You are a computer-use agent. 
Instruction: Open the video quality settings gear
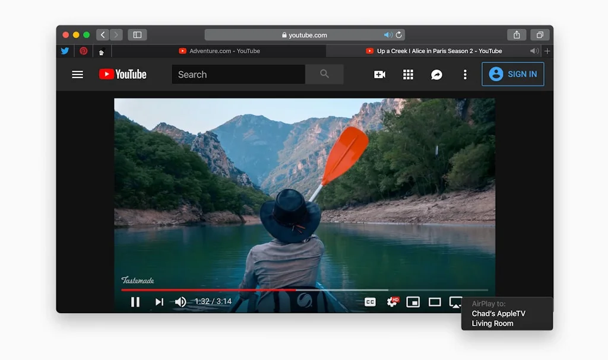click(392, 302)
